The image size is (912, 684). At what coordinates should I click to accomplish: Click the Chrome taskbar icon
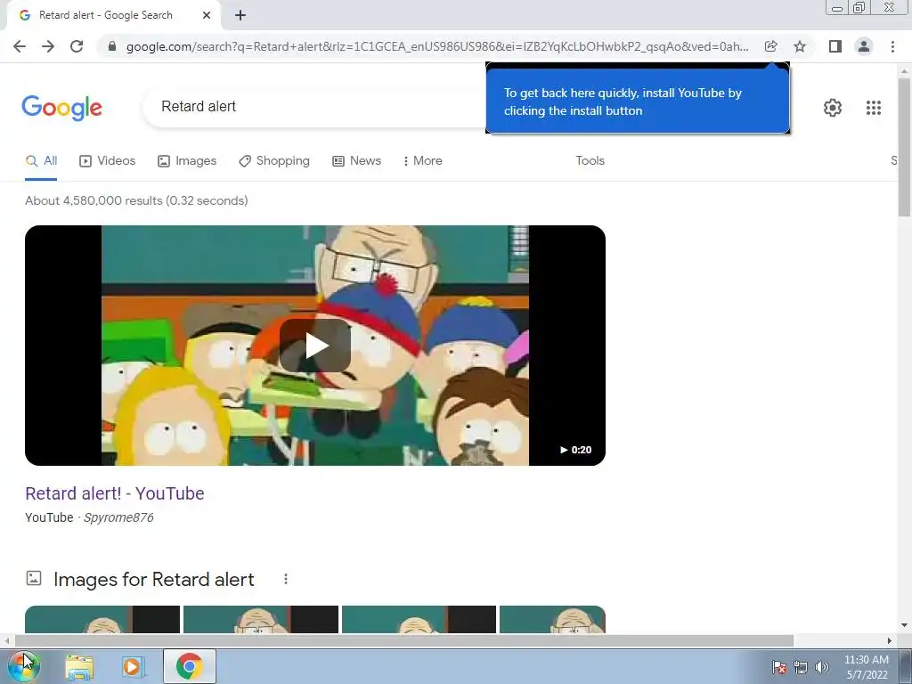click(x=190, y=666)
